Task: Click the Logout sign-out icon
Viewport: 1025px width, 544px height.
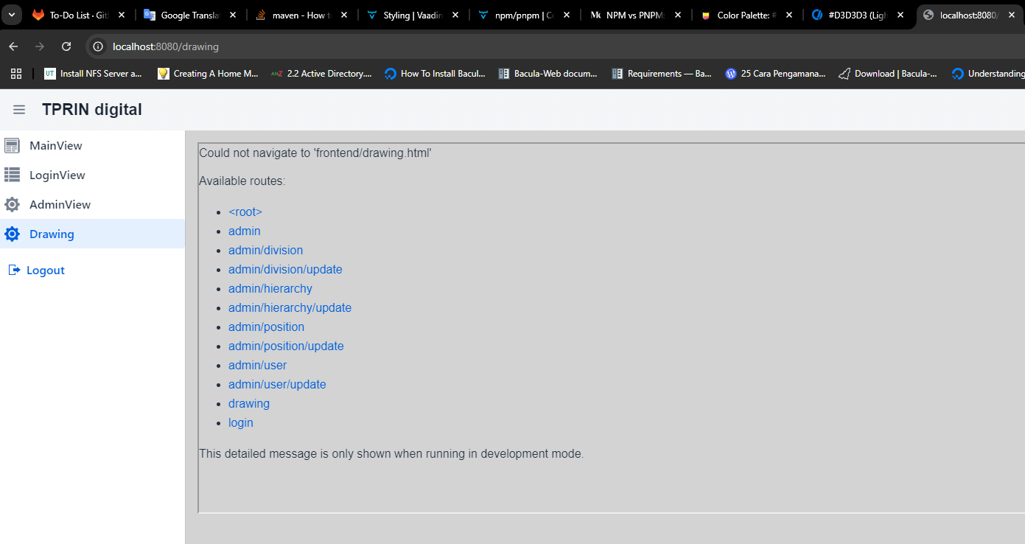Action: pos(14,271)
